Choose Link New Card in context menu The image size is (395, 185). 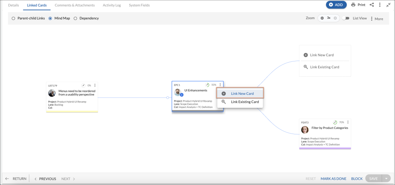[x=240, y=94]
